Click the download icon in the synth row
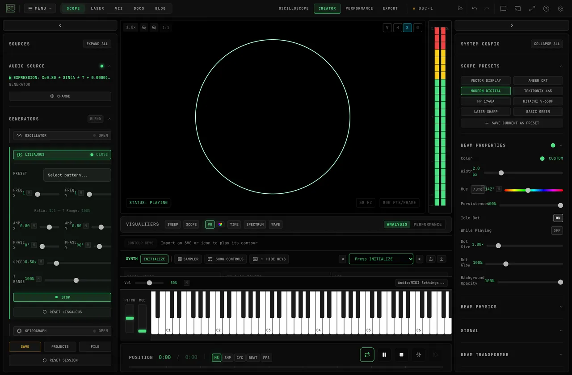Viewport: 572px width, 375px height. click(442, 259)
